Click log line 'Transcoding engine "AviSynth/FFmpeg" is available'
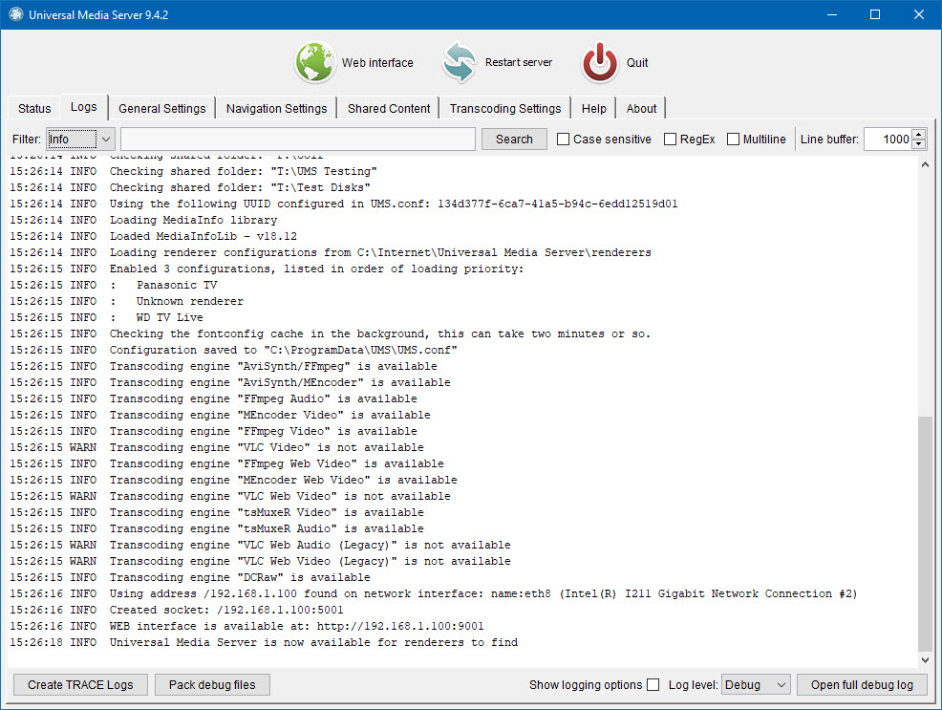Image resolution: width=942 pixels, height=710 pixels. click(223, 366)
